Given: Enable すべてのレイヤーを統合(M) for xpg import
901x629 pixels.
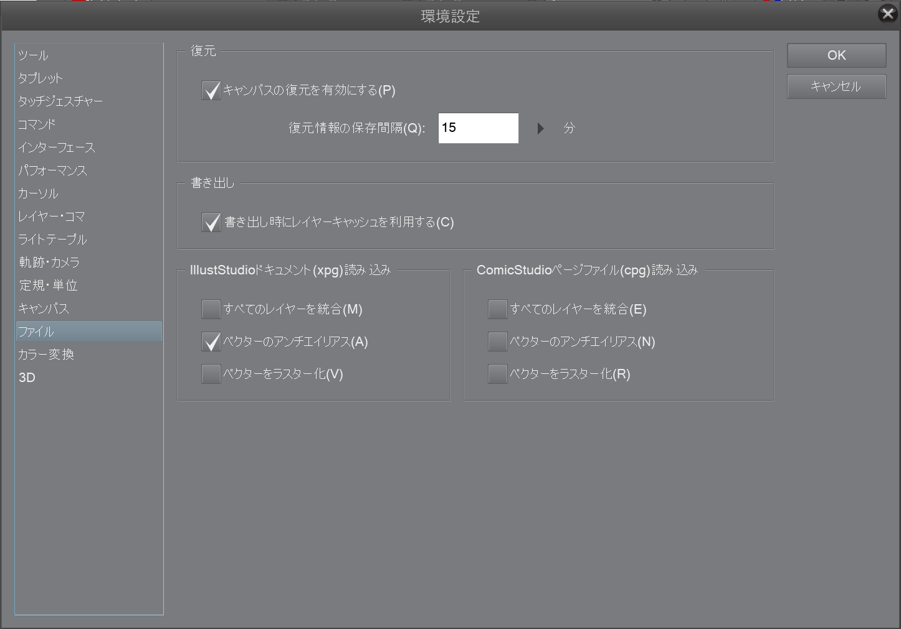Looking at the screenshot, I should click(x=211, y=309).
